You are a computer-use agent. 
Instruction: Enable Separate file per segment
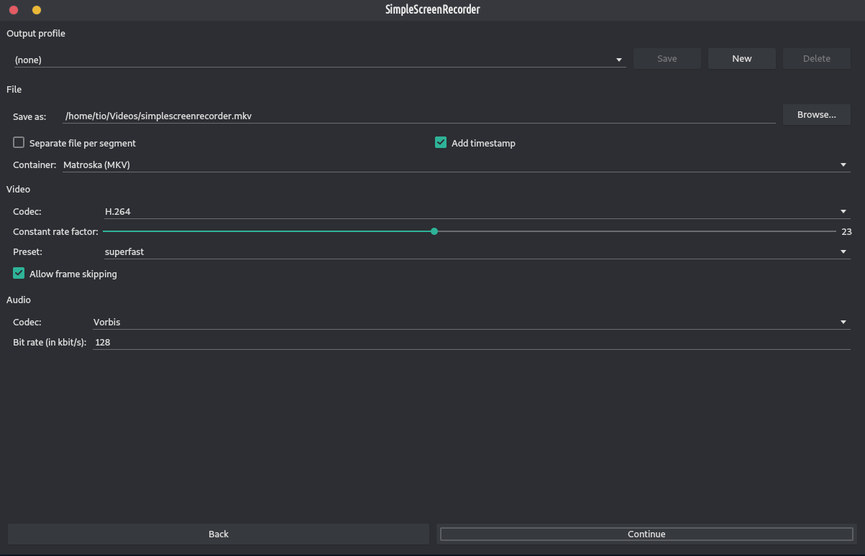pos(19,143)
